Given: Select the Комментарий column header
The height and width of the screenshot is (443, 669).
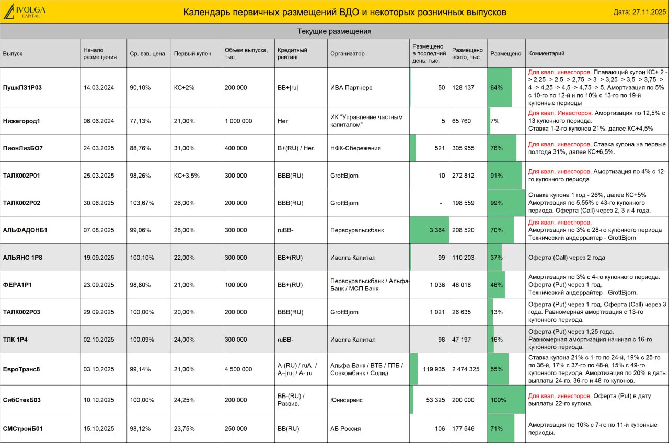Looking at the screenshot, I should (x=547, y=53).
